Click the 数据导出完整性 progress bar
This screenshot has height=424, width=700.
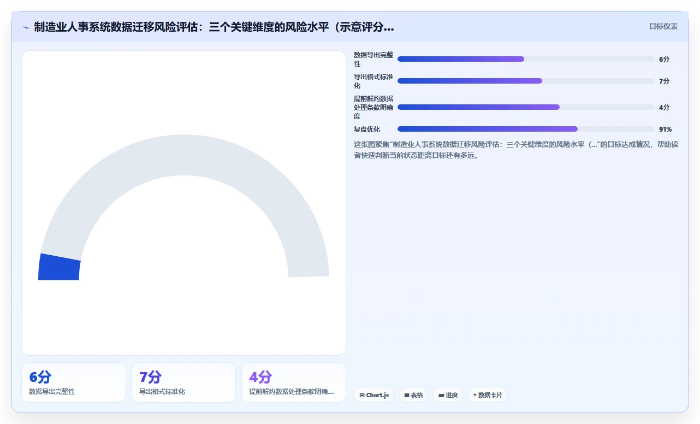pos(526,59)
